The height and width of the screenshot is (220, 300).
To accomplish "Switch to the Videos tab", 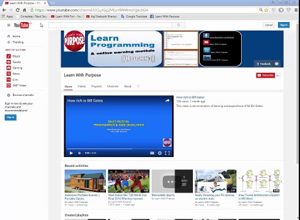I will [81, 86].
